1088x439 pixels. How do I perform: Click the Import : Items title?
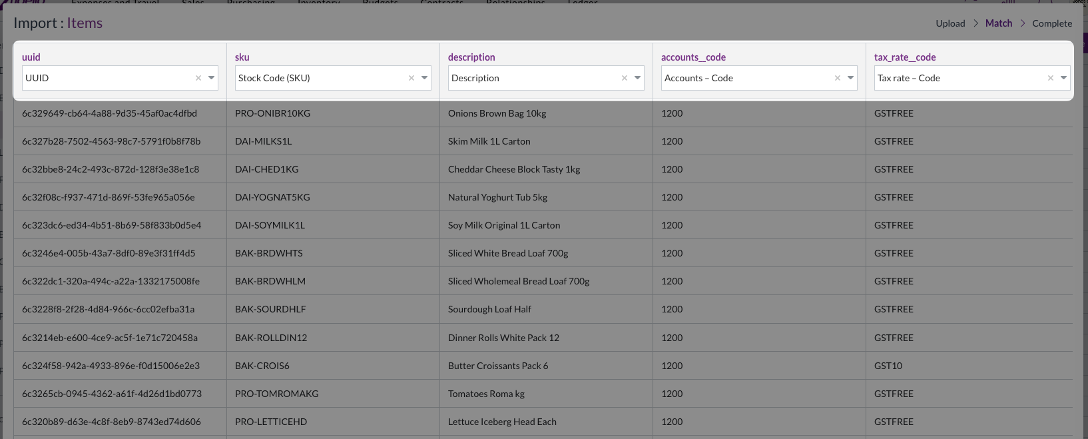tap(58, 23)
